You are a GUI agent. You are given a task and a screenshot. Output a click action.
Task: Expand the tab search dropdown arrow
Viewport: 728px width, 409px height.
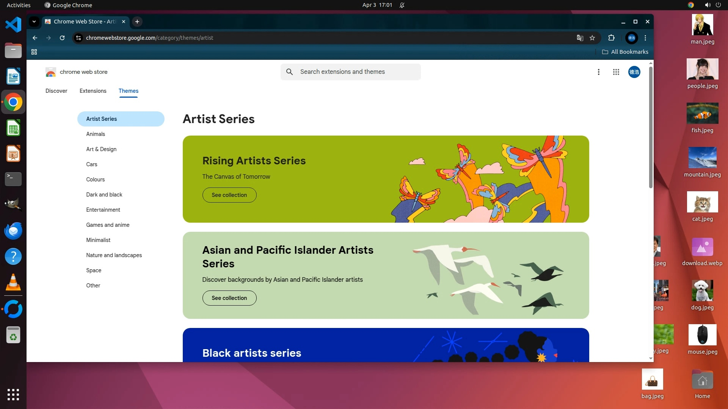[x=34, y=22]
